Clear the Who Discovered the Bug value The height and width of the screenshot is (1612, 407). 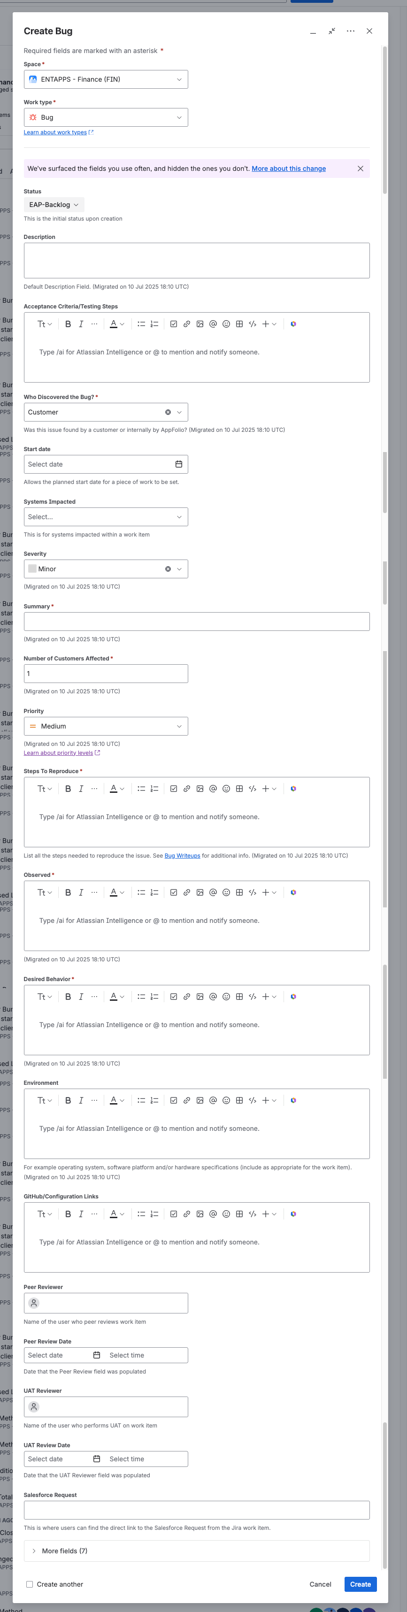tap(168, 412)
